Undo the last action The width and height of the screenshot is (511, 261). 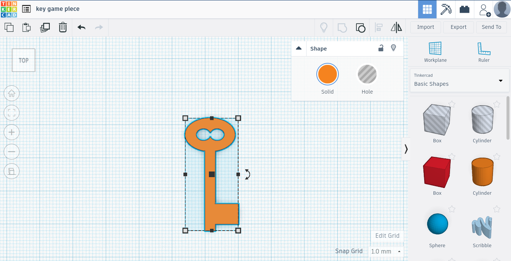[81, 27]
